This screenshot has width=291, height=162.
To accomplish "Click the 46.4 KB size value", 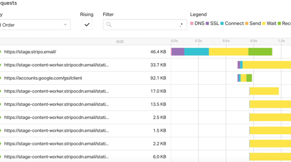I will click(x=158, y=52).
